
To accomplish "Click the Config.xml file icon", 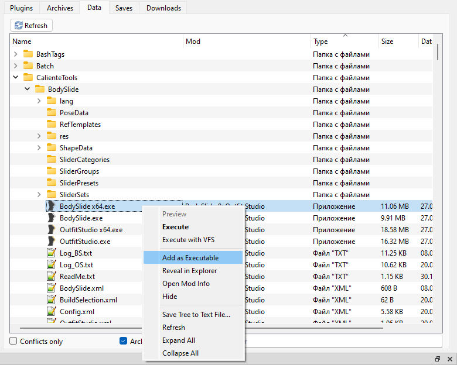I will [x=52, y=311].
